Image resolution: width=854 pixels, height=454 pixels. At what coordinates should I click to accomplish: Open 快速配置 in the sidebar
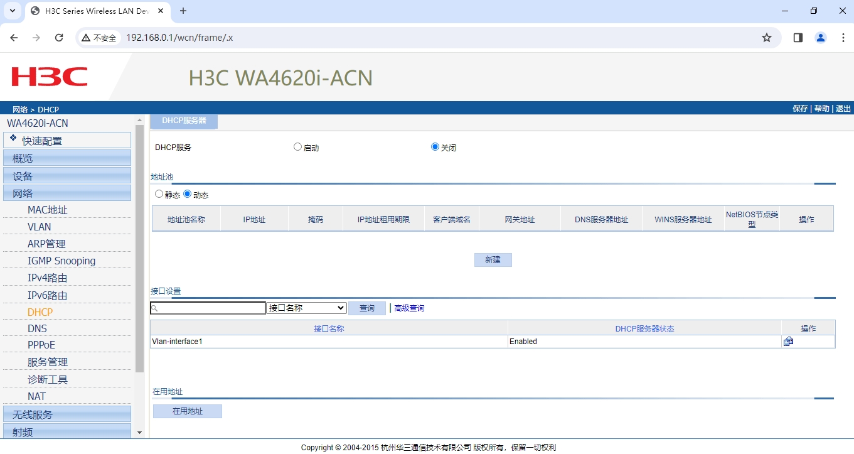67,140
